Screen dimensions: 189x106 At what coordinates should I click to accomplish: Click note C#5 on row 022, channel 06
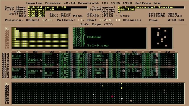coord(98,73)
